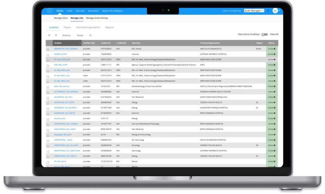Sort by the Practice/Organization column header
325x194 pixels.
(x=210, y=43)
